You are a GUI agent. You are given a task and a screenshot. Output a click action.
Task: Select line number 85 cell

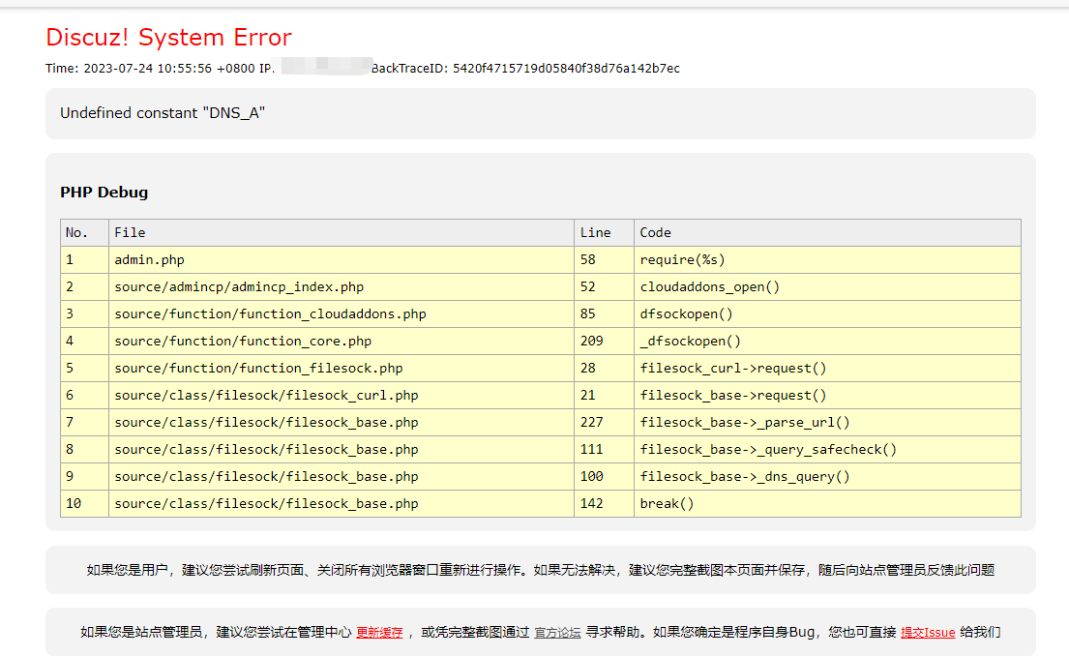pos(604,313)
